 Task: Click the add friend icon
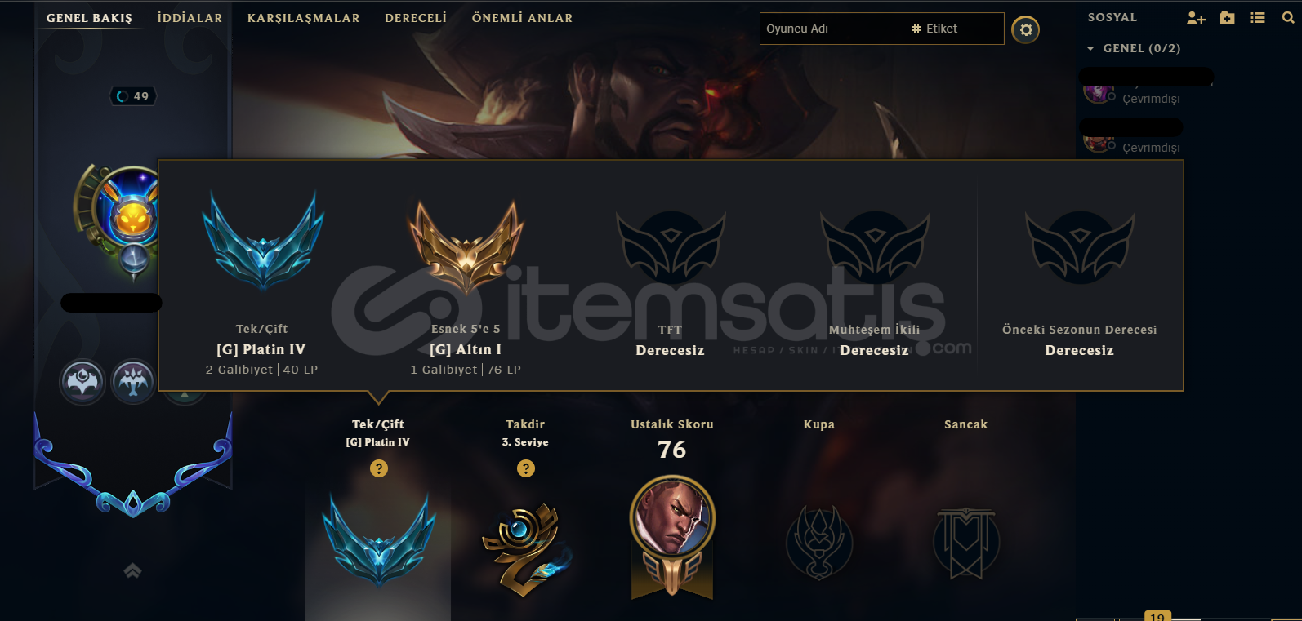pyautogui.click(x=1196, y=17)
